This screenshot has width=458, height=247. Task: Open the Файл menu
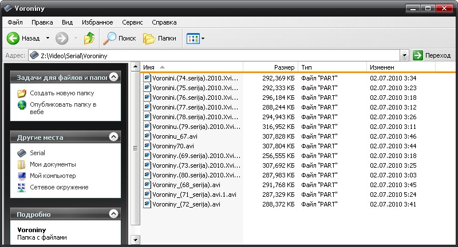[15, 22]
